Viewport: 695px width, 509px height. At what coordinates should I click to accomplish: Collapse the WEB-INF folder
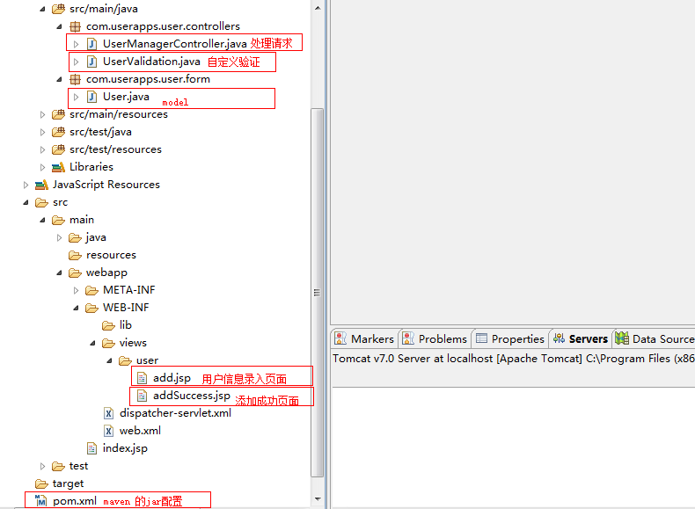click(x=76, y=308)
